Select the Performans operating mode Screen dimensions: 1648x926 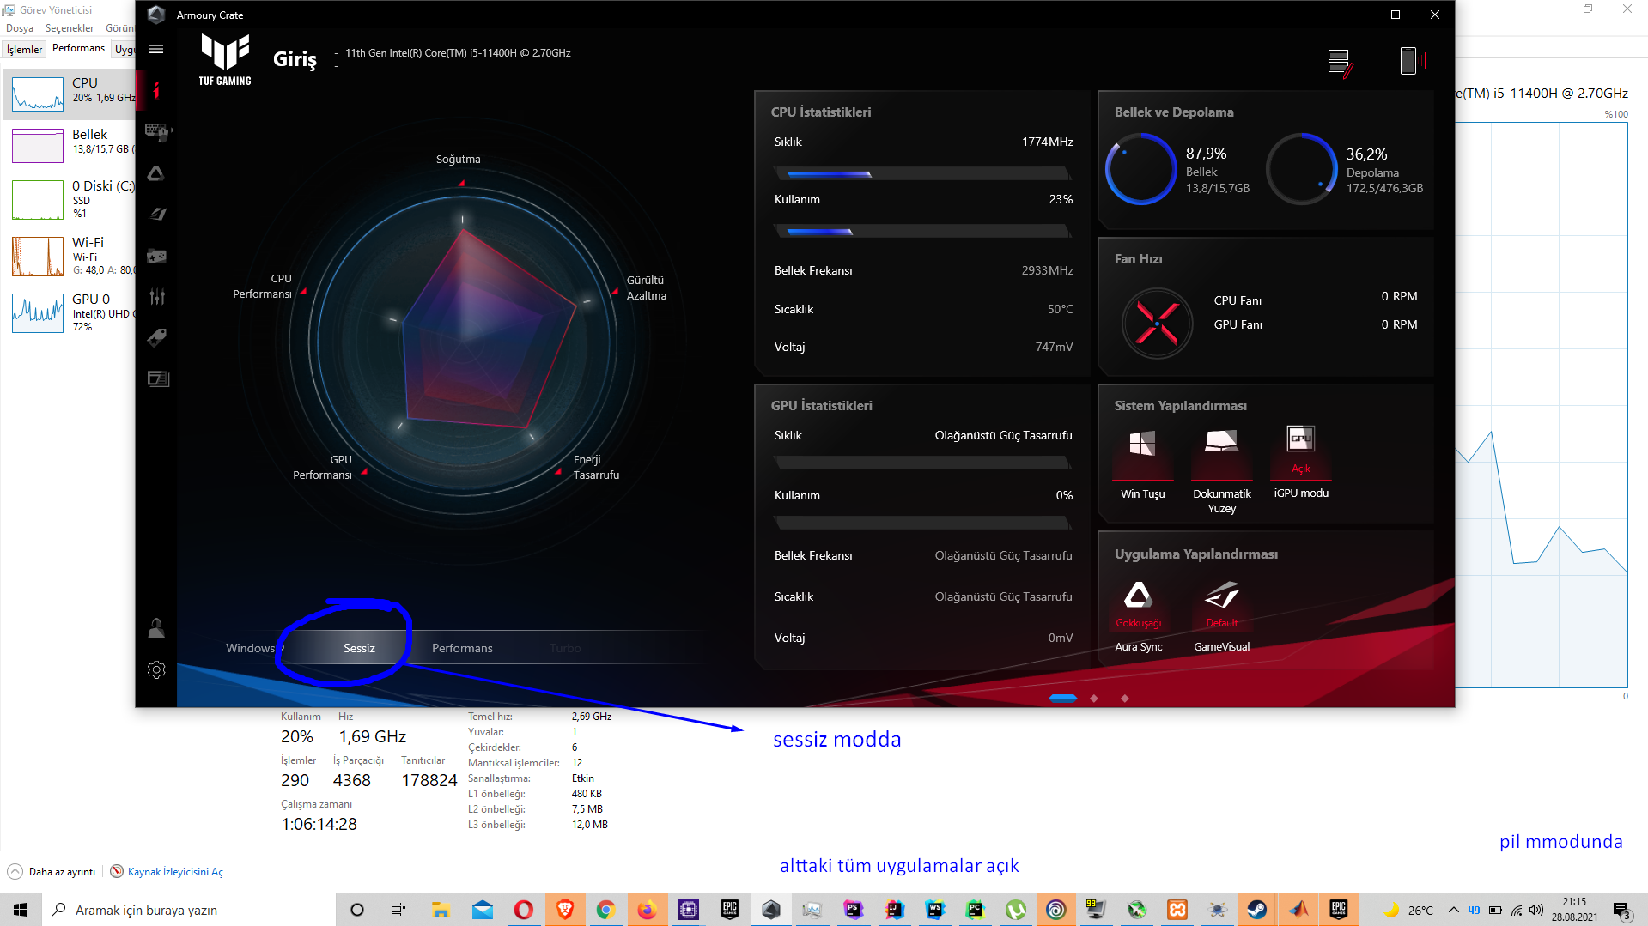(462, 648)
